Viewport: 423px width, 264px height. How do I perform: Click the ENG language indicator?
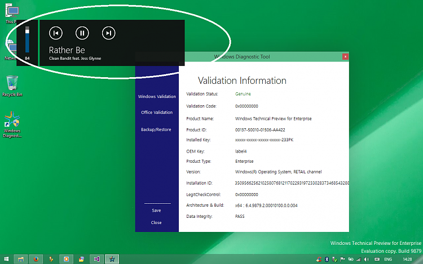(x=388, y=259)
